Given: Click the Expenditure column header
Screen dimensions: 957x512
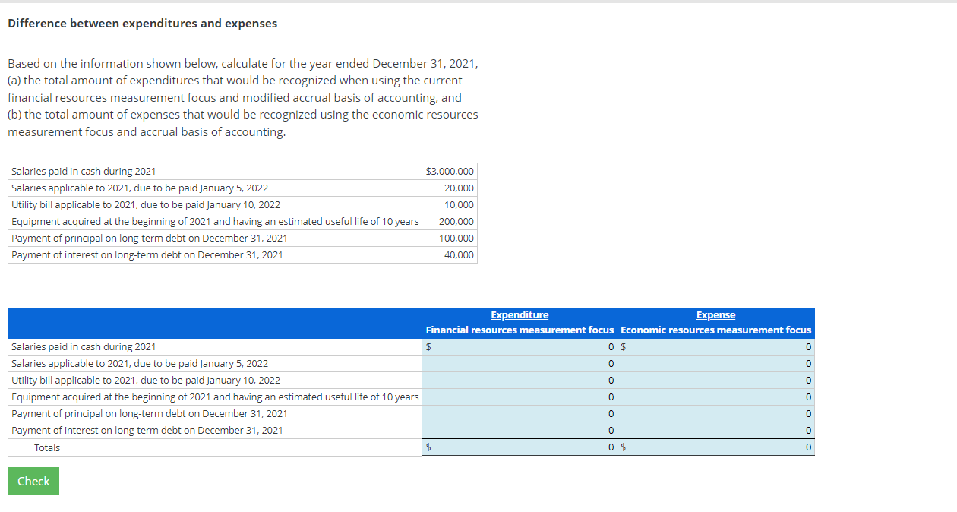Looking at the screenshot, I should pos(520,315).
